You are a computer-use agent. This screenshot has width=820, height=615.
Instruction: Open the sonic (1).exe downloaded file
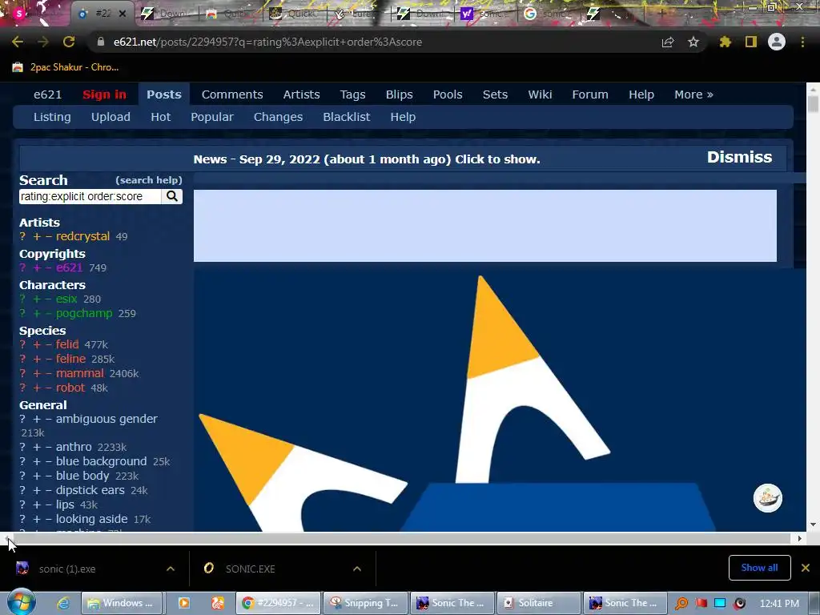click(67, 569)
